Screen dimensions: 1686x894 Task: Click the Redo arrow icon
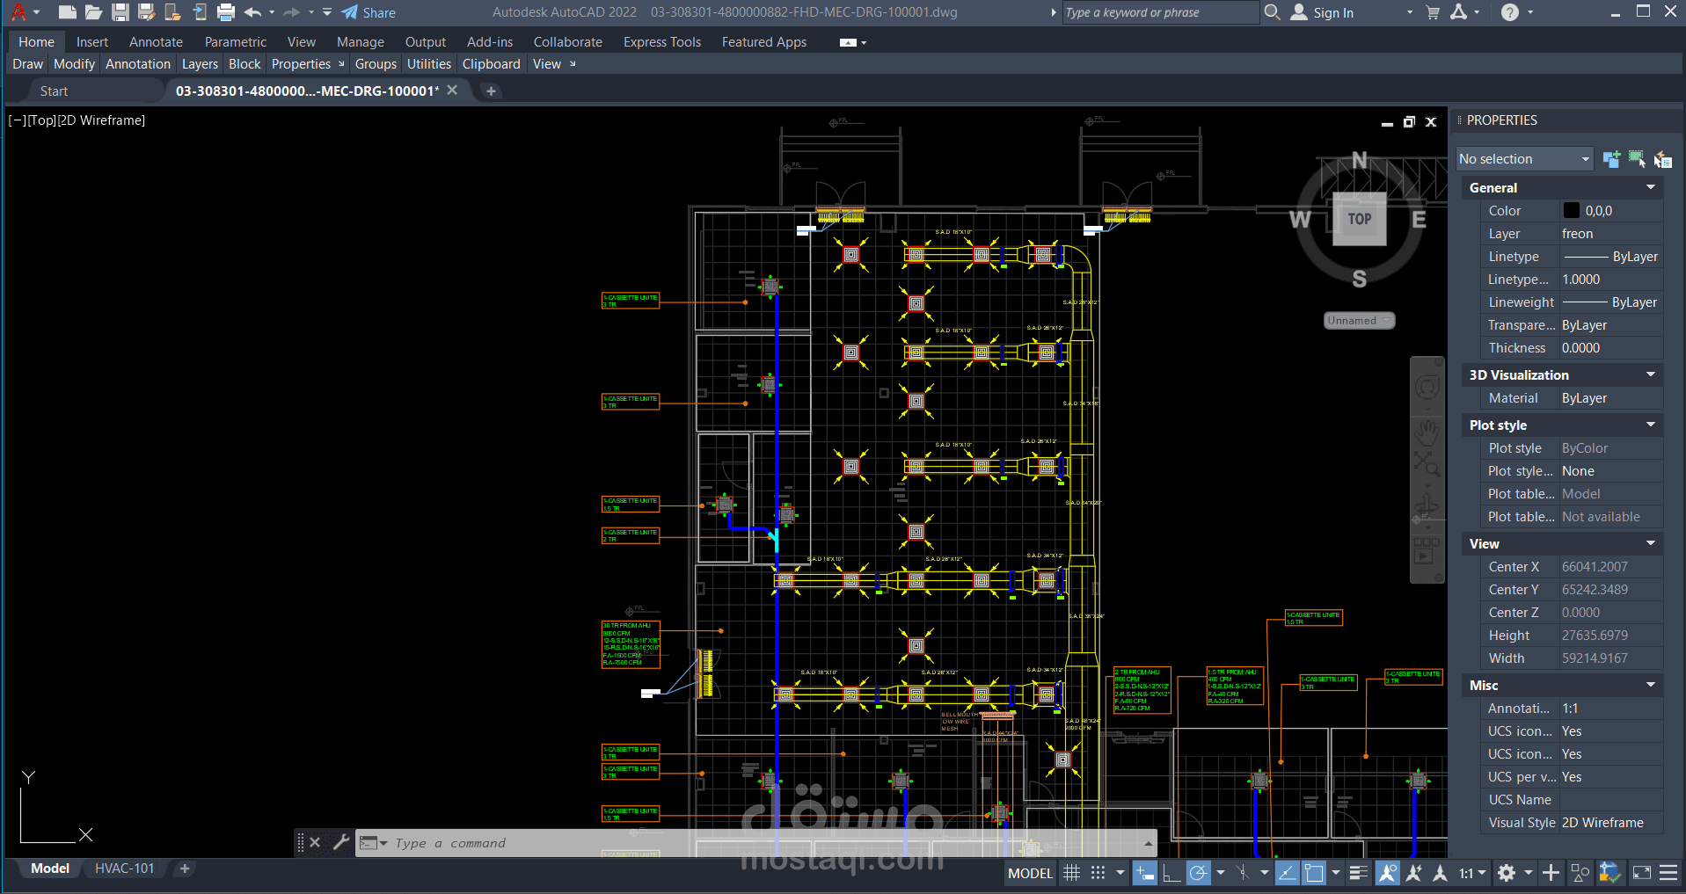(292, 12)
